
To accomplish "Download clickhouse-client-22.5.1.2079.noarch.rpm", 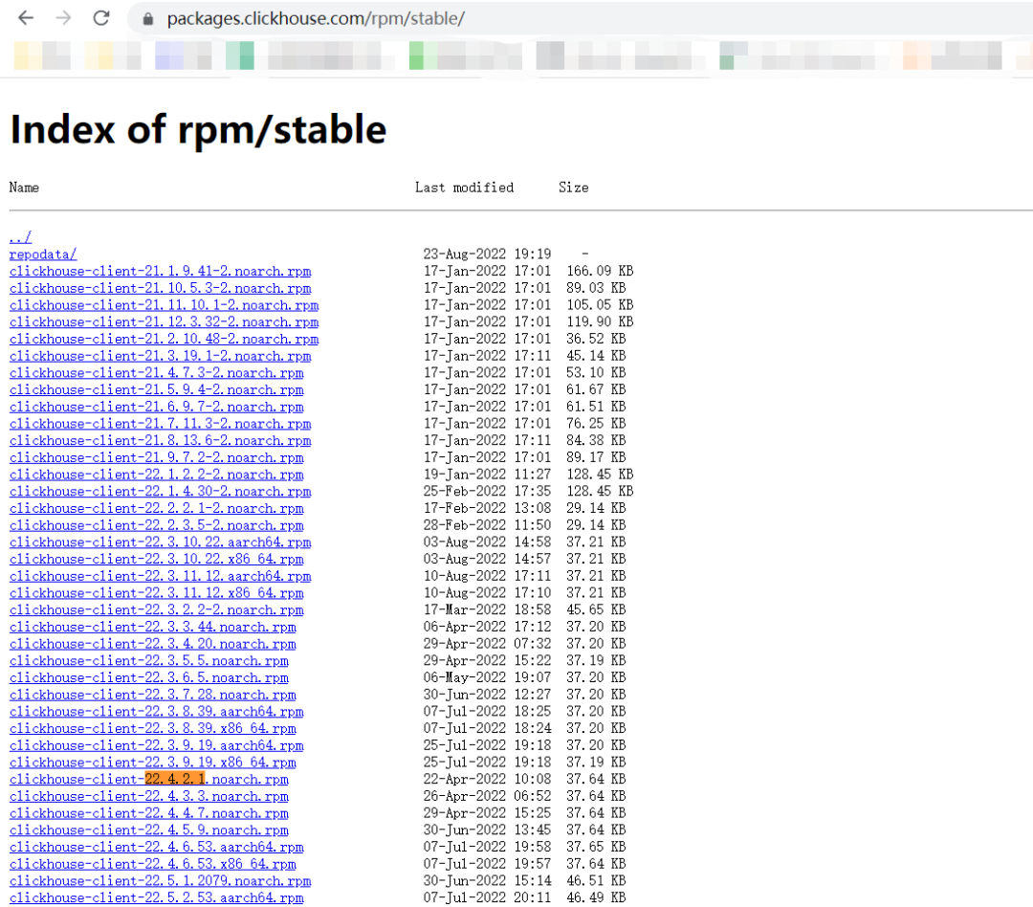I will tap(160, 881).
